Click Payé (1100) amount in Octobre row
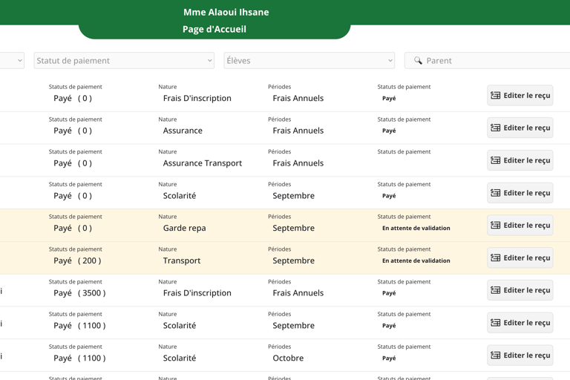The width and height of the screenshot is (570, 380). 79,358
